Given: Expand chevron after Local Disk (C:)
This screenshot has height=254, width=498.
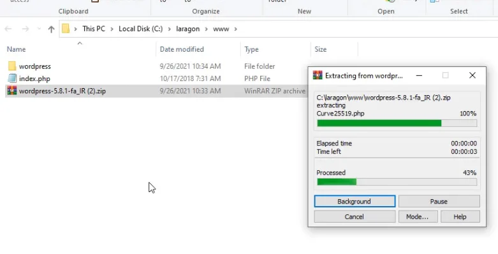Looking at the screenshot, I should 169,29.
